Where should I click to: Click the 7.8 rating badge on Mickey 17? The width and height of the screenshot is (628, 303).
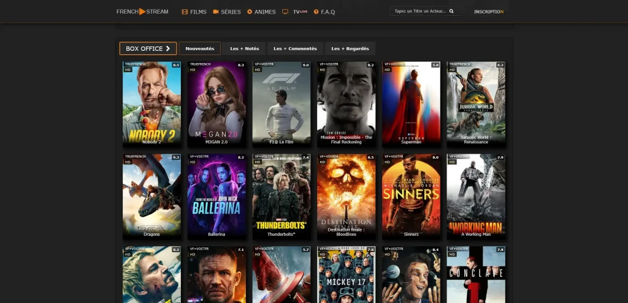(370, 249)
